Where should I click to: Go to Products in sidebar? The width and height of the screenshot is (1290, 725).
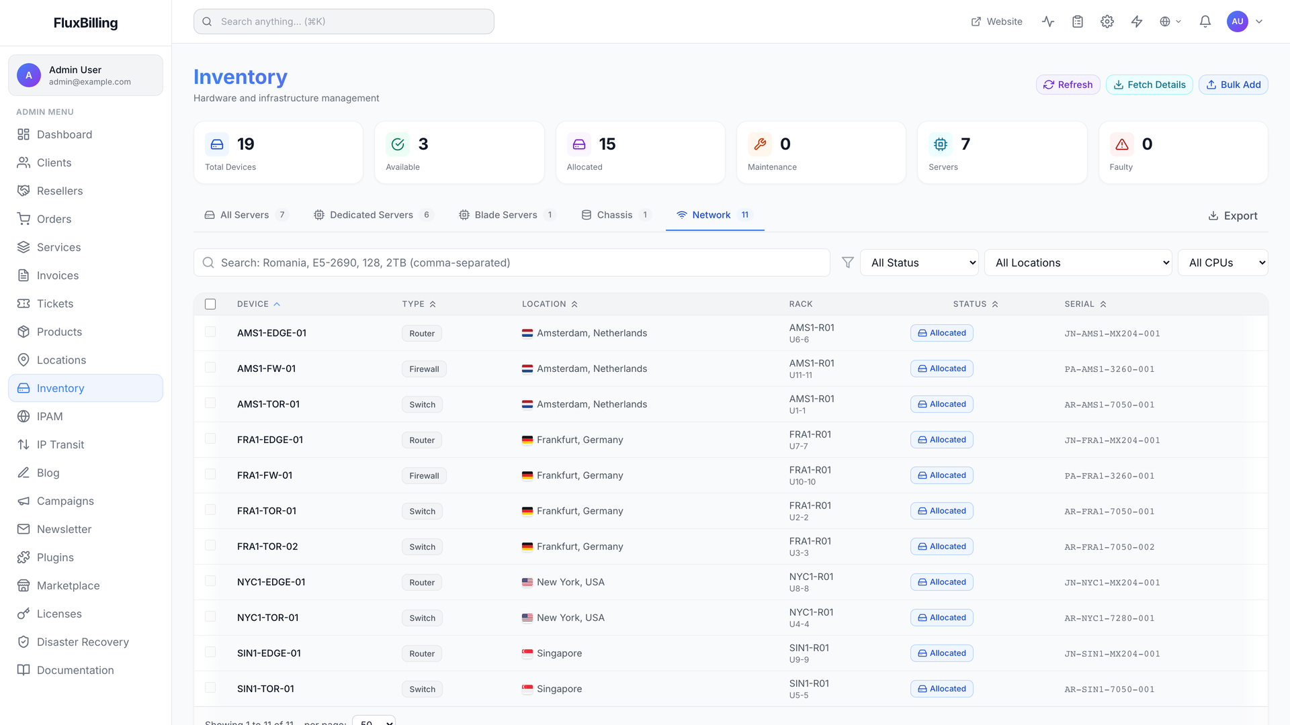[x=85, y=332]
